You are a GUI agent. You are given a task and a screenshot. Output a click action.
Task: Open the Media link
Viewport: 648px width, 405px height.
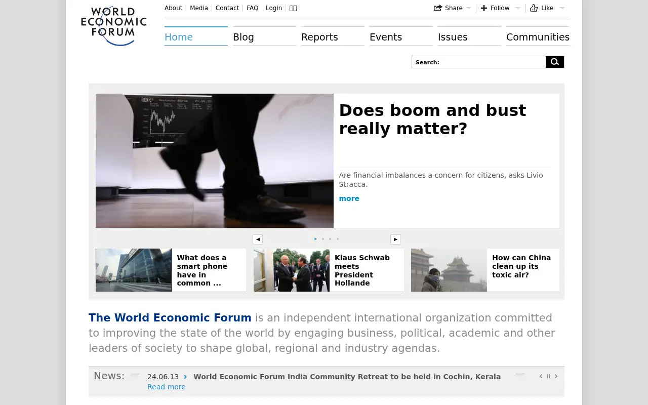199,8
